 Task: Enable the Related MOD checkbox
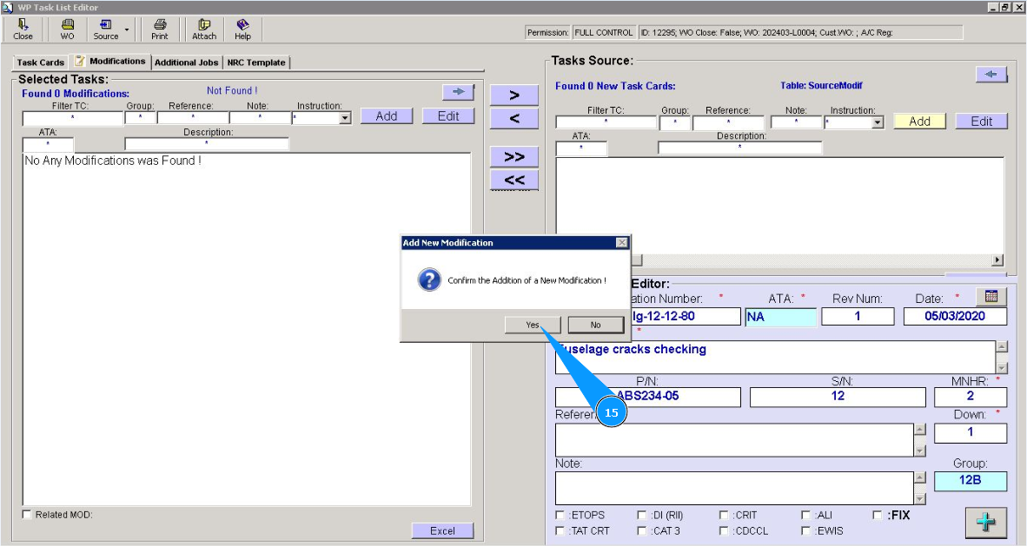27,515
